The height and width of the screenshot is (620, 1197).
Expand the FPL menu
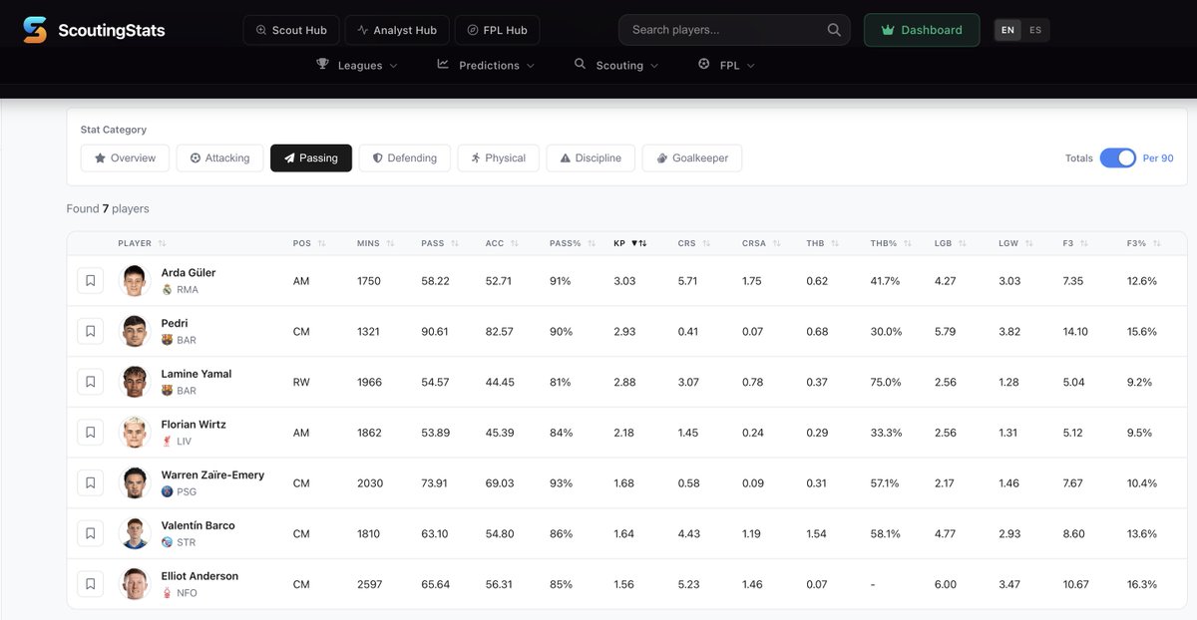tap(726, 65)
